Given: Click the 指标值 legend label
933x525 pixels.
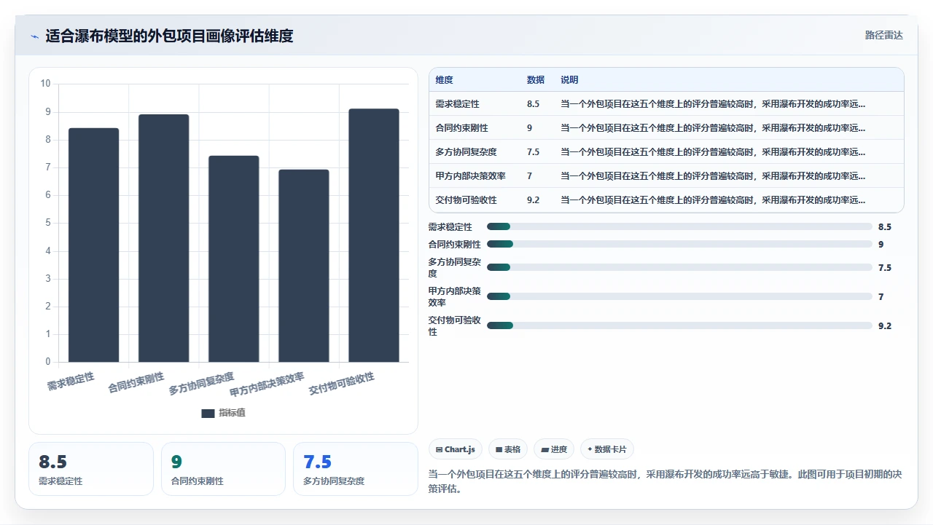Looking at the screenshot, I should coord(232,413).
